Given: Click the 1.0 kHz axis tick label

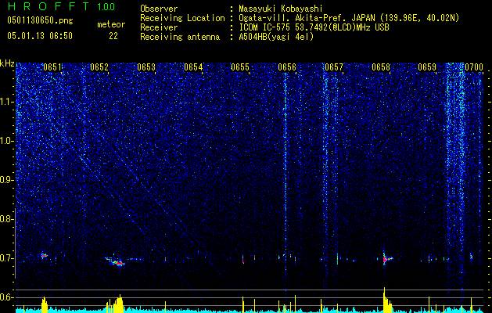Looking at the screenshot, I should (7, 141).
